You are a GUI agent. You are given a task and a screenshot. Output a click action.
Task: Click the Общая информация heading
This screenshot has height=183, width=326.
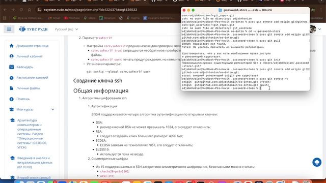point(101,90)
